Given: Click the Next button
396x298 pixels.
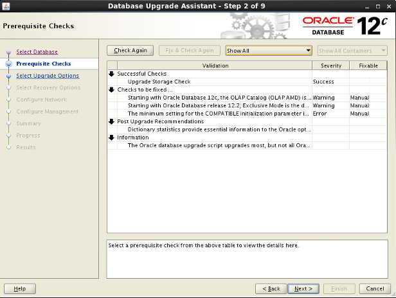Looking at the screenshot, I should click(303, 289).
